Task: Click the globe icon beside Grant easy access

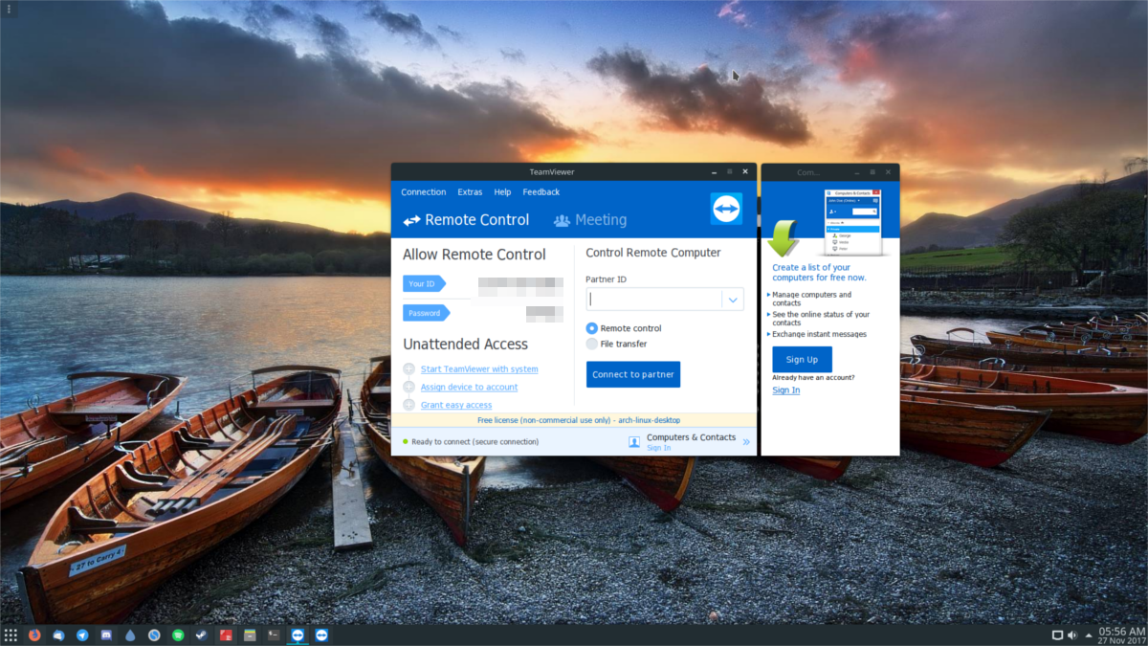Action: [x=408, y=405]
